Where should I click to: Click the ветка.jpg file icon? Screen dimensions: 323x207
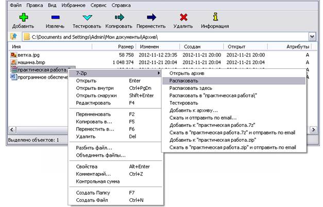coord(13,55)
